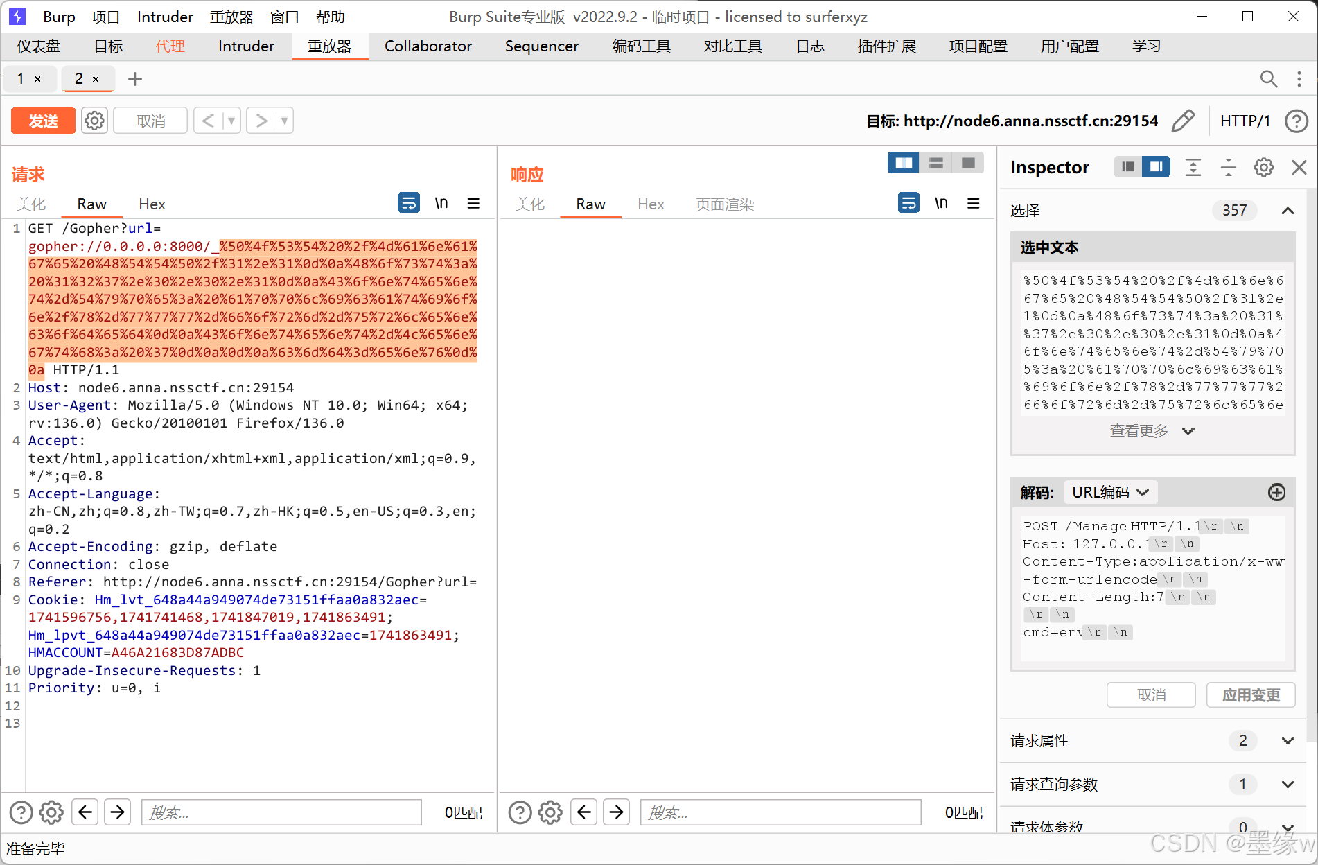The width and height of the screenshot is (1318, 865).
Task: Open the 帮助 help menu
Action: pyautogui.click(x=331, y=17)
